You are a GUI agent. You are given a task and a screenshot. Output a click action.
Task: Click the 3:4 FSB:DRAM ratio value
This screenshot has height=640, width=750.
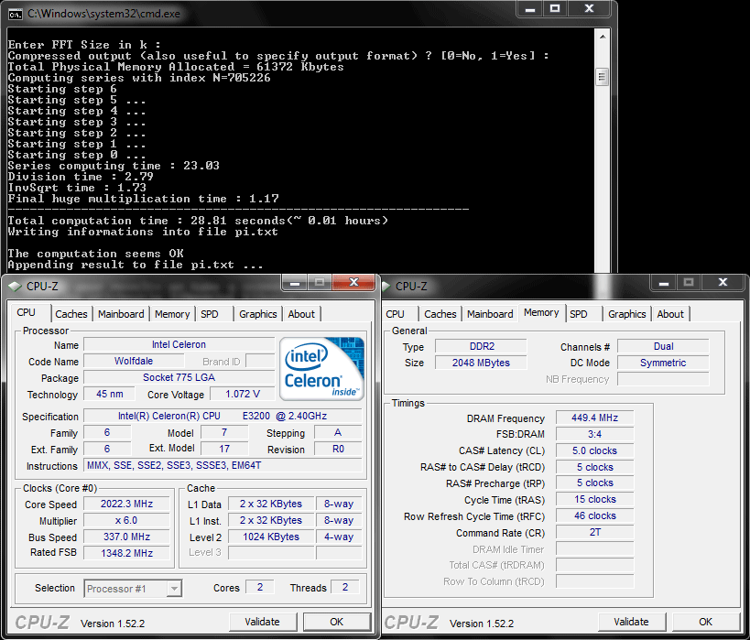tap(595, 434)
